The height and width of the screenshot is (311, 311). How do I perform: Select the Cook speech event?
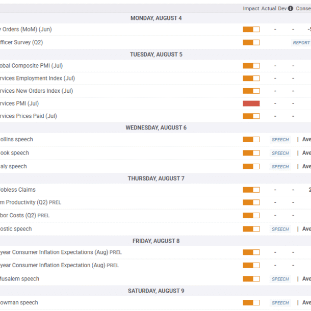[x=14, y=153]
